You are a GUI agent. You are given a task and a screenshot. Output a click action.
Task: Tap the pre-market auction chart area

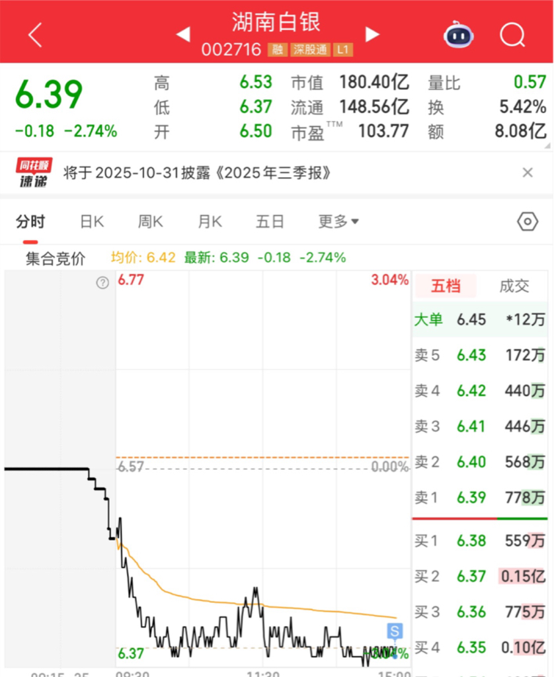point(59,469)
